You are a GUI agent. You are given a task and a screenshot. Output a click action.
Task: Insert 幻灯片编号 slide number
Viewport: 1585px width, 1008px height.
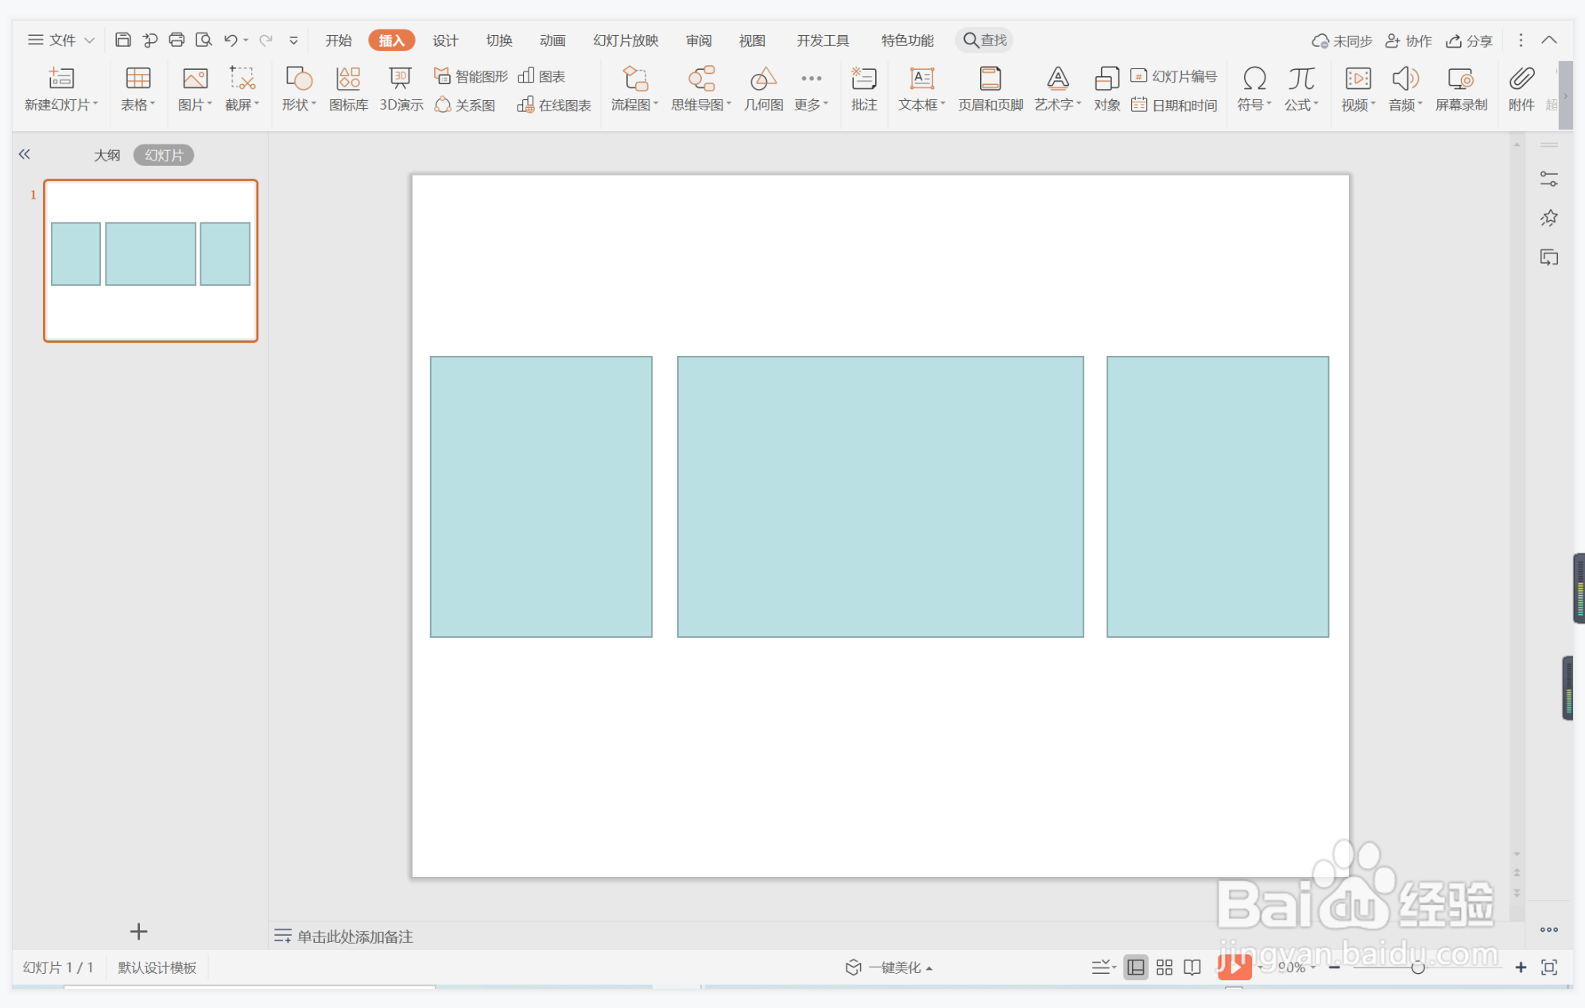[1174, 76]
